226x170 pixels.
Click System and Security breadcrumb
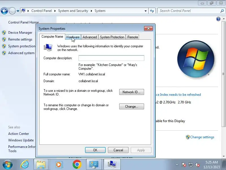click(x=73, y=11)
